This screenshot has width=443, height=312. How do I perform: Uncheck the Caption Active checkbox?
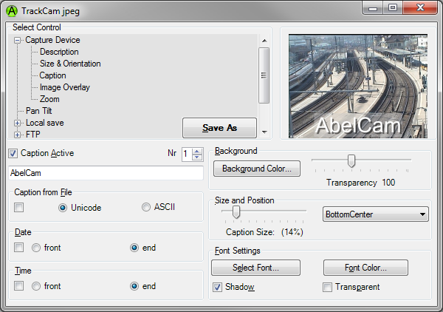[x=13, y=153]
